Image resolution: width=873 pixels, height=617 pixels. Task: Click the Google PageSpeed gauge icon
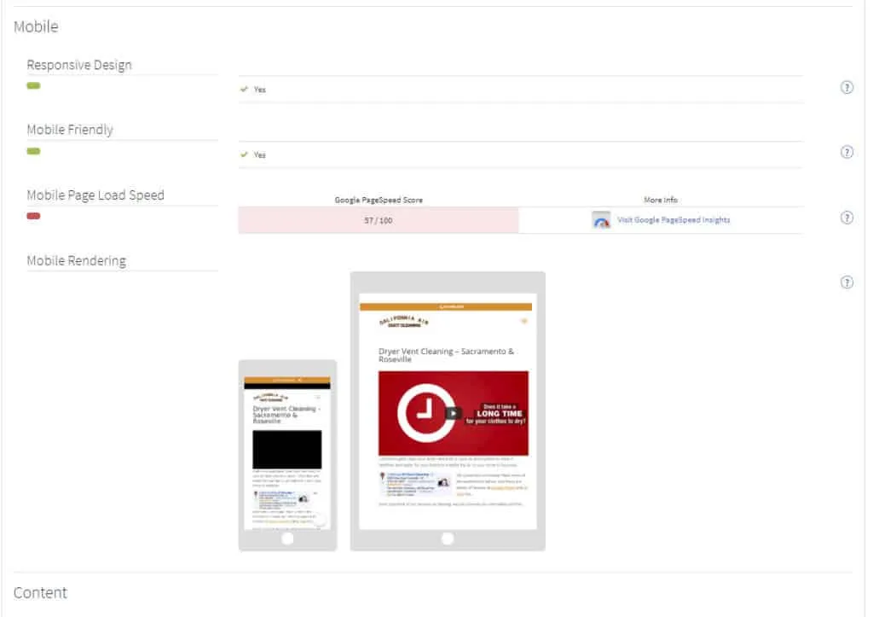[x=602, y=220]
